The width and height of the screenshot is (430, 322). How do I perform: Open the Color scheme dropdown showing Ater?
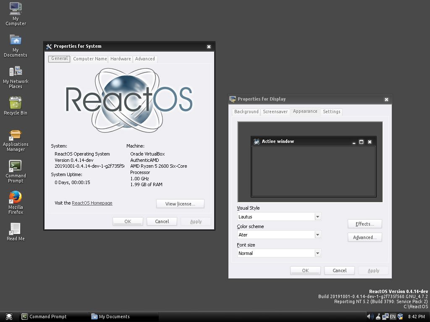tap(317, 235)
